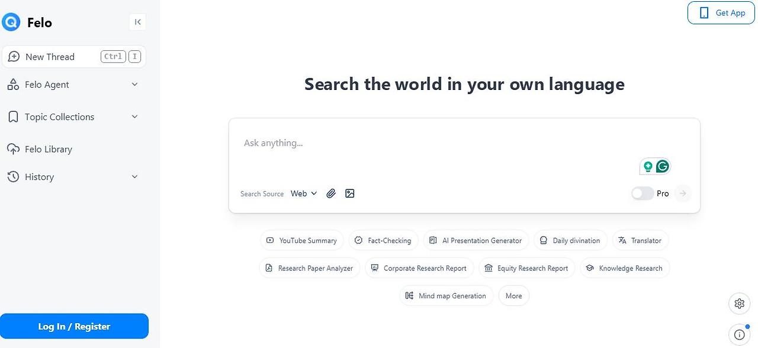
Task: Open the Web search source dropdown
Action: [x=304, y=194]
